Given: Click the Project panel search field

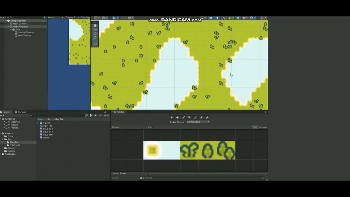Looking at the screenshot, I should [57, 115].
